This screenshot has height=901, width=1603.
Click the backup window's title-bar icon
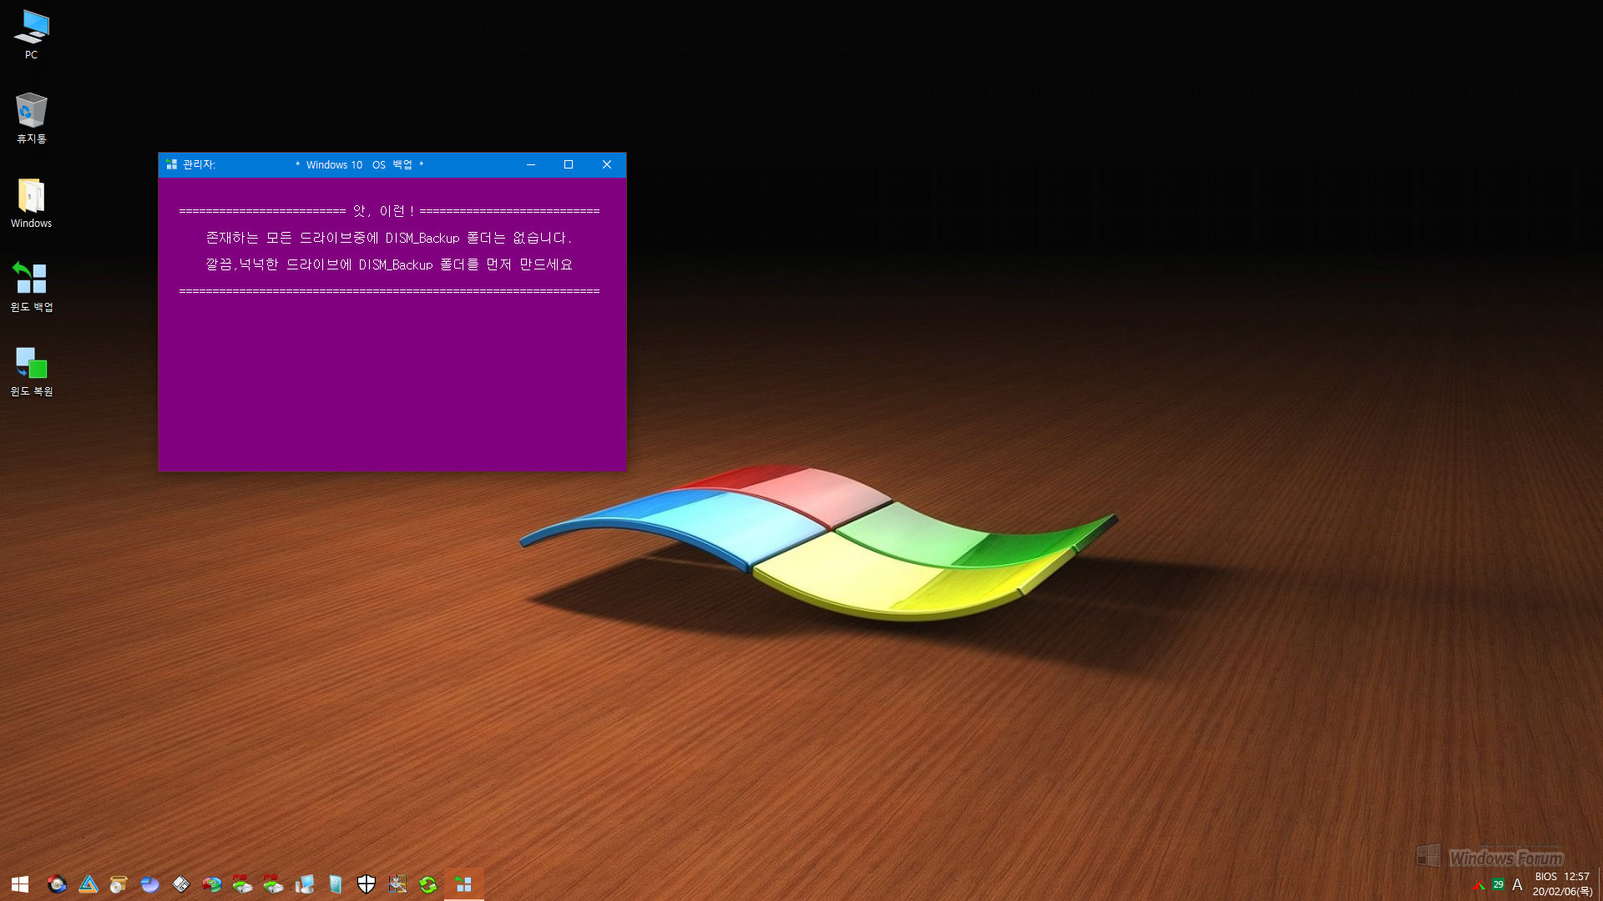click(x=171, y=164)
